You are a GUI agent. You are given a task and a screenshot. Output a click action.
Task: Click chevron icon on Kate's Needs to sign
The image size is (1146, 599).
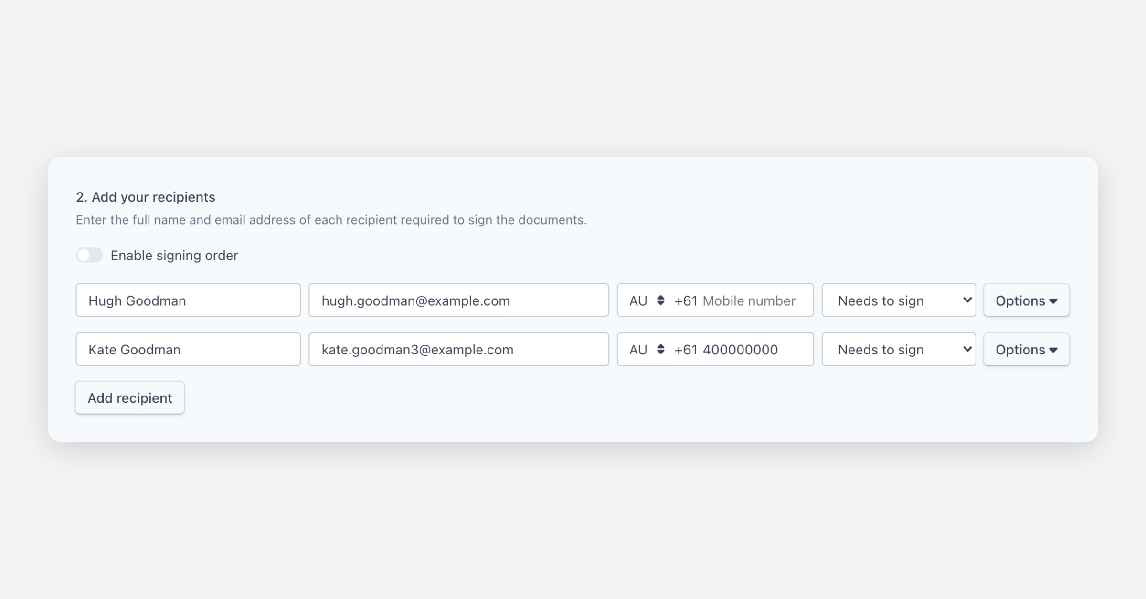coord(967,349)
